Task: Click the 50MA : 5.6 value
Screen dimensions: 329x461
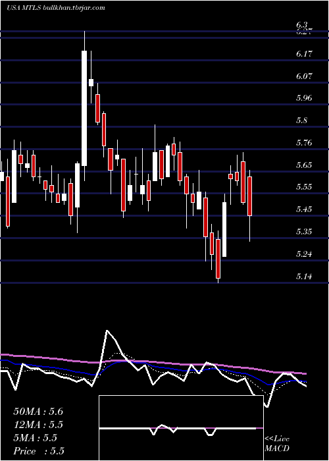Action: pos(38,412)
